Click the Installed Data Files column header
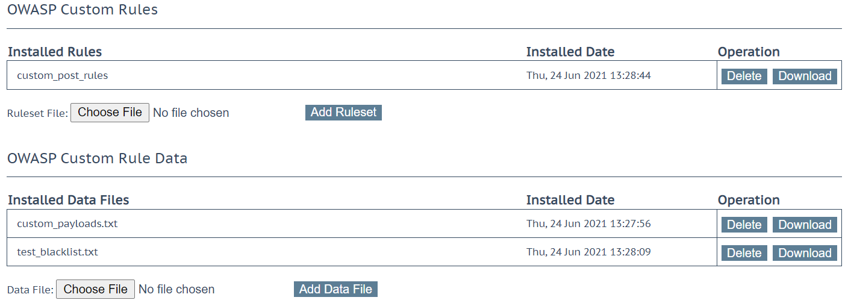This screenshot has width=848, height=303. click(69, 200)
